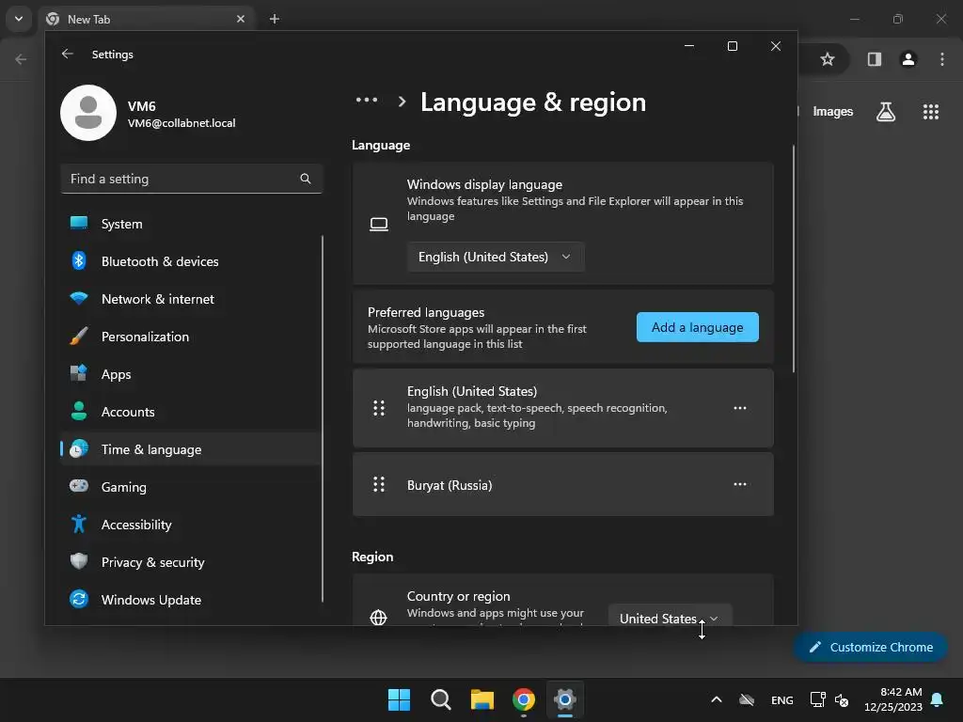Focus the Find a setting search box

[191, 179]
